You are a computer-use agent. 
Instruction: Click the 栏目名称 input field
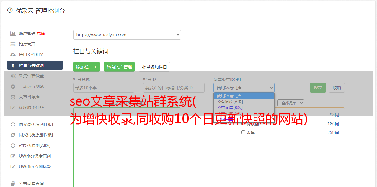(104, 88)
